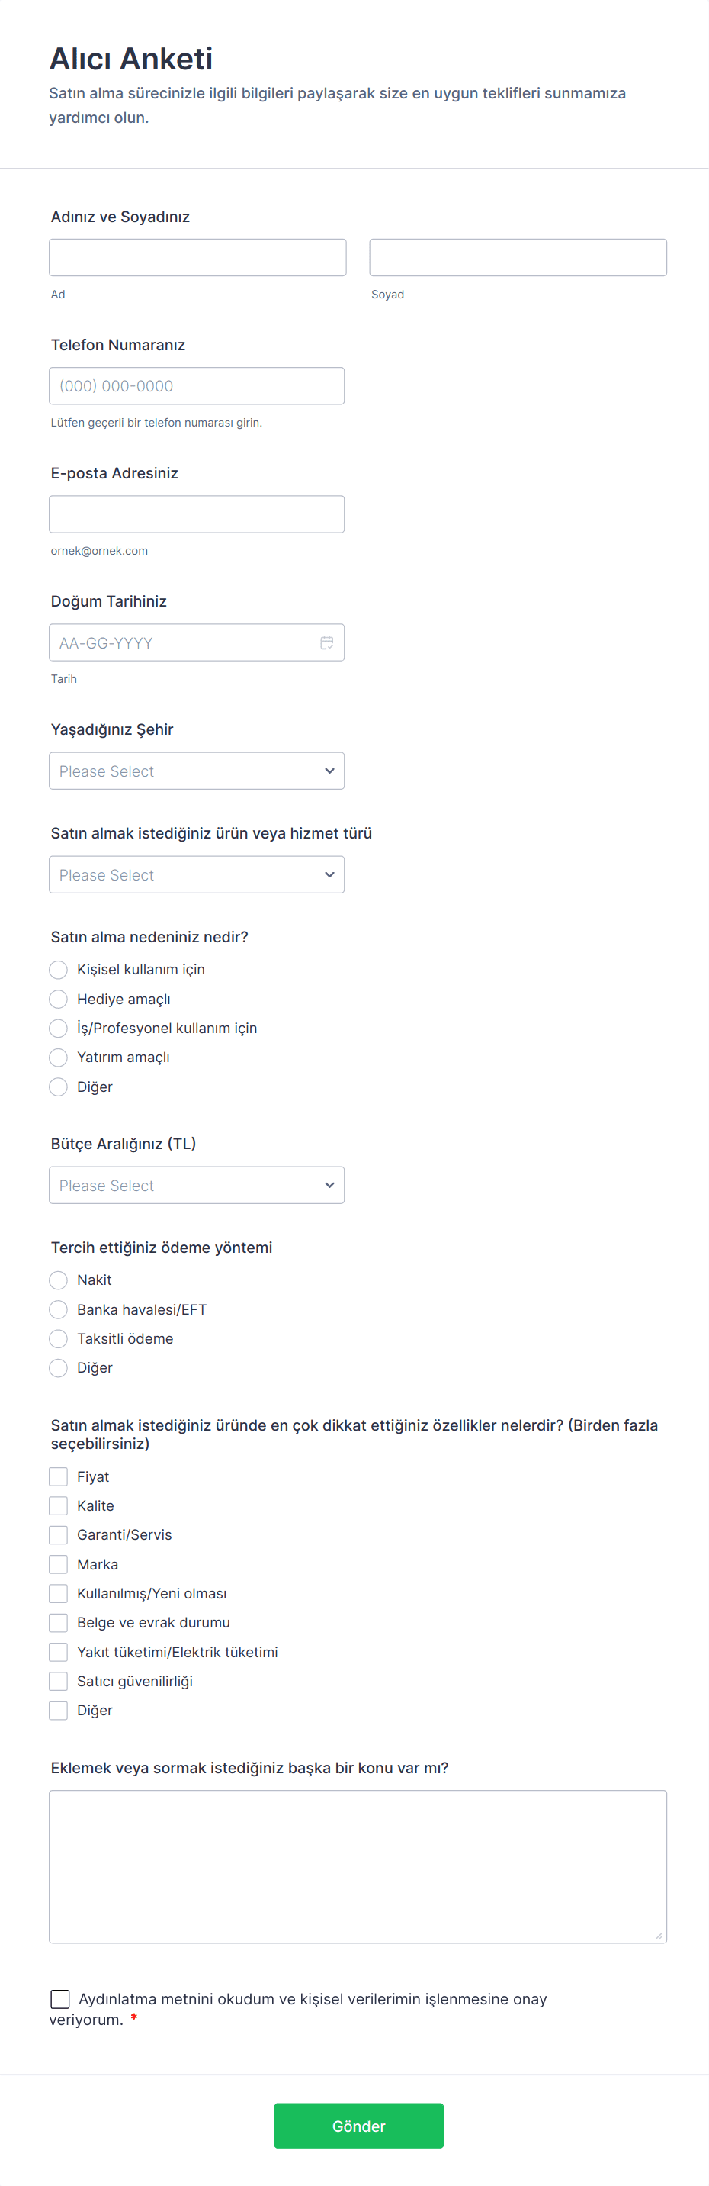This screenshot has height=2186, width=709.
Task: Expand the Bütçe Aralığınız dropdown
Action: (x=197, y=1185)
